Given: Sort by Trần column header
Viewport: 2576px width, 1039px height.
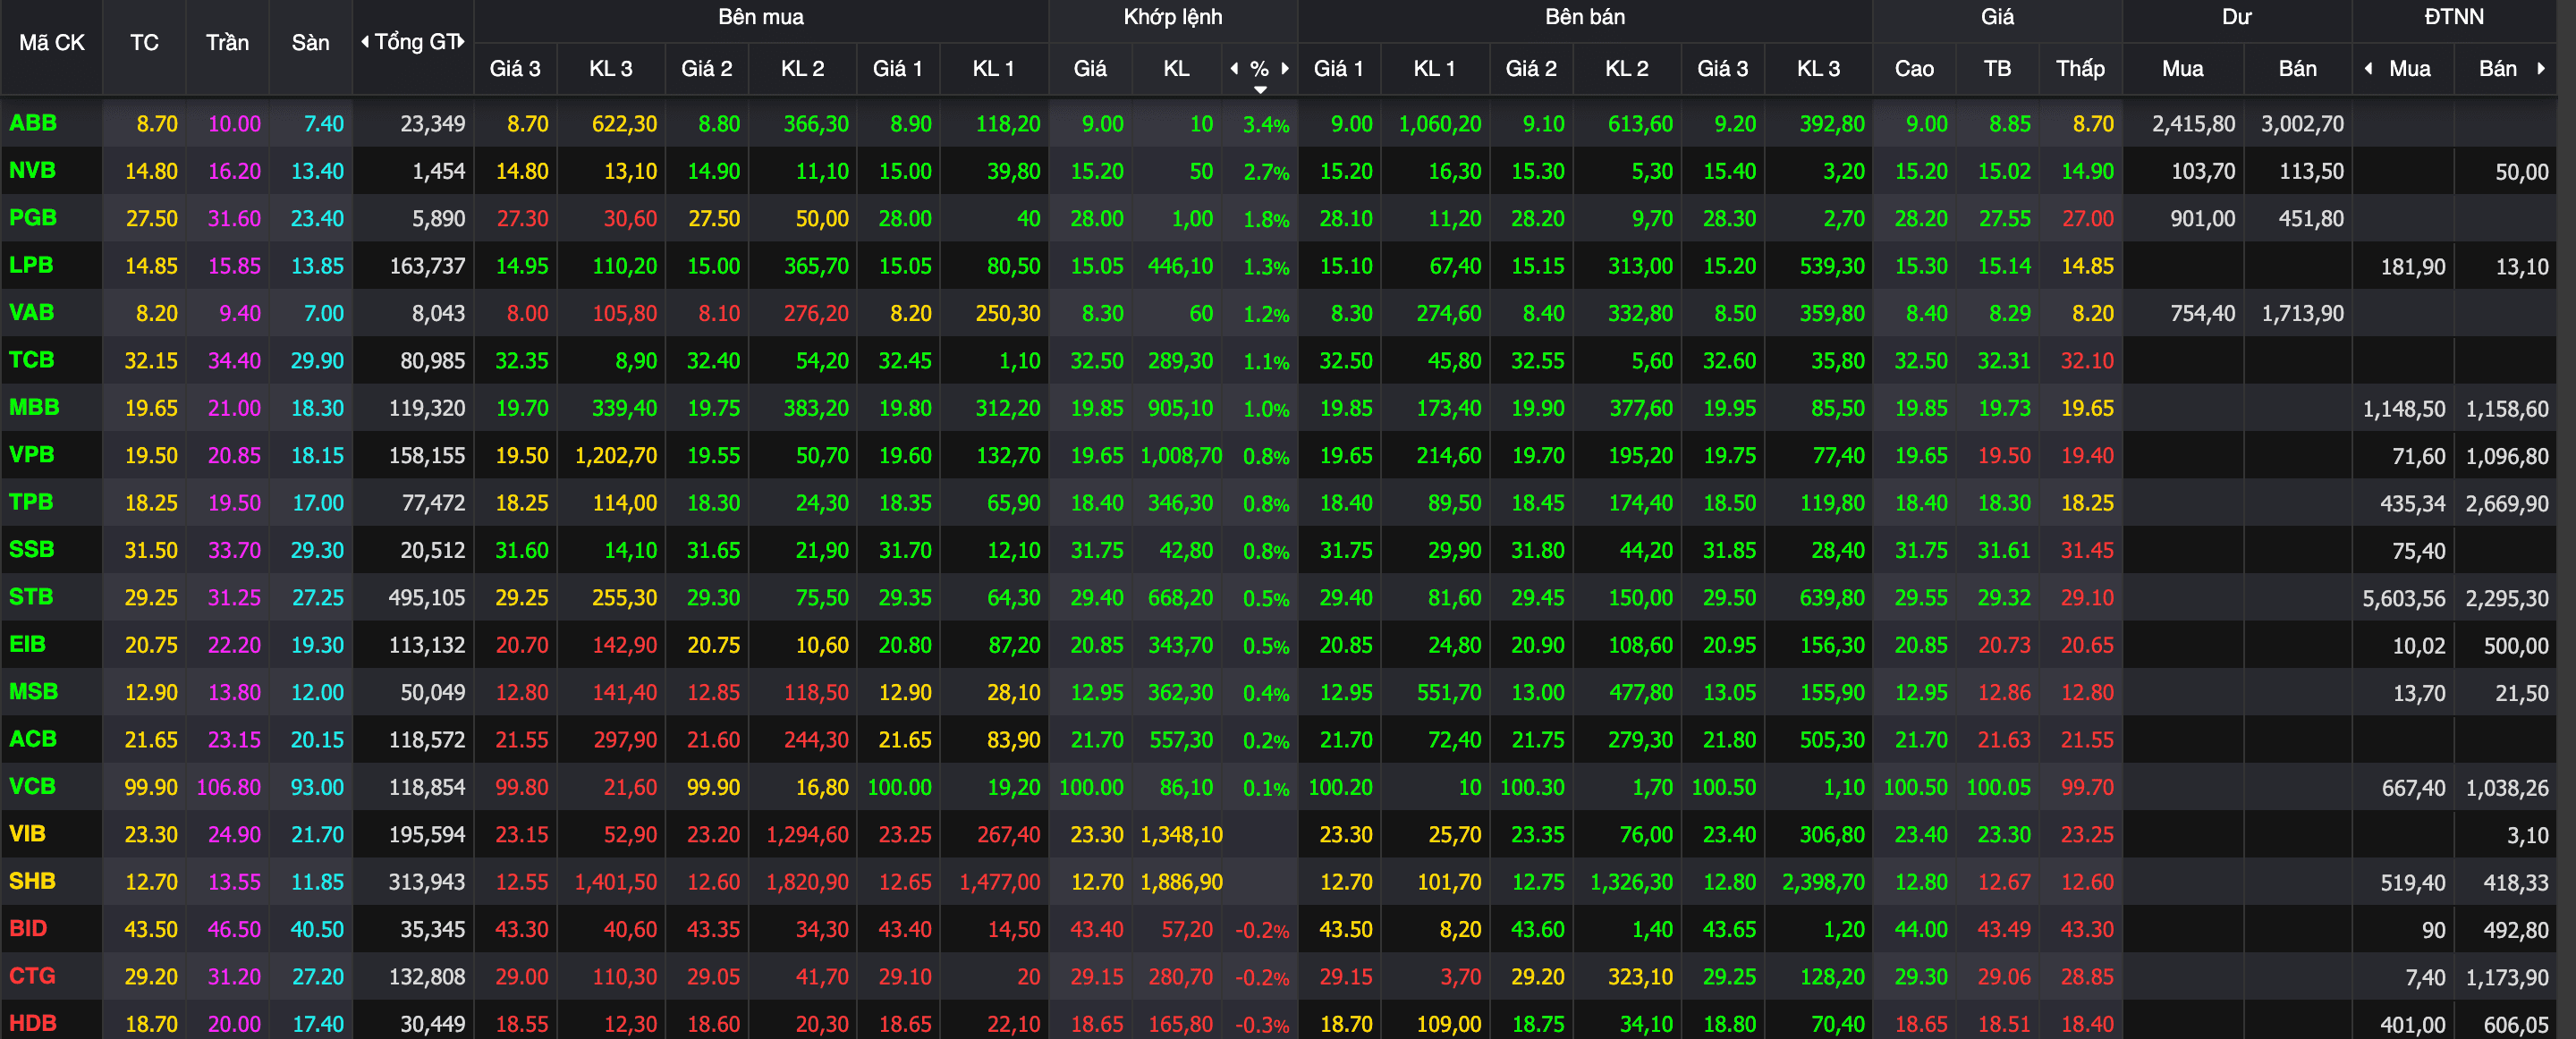Looking at the screenshot, I should coord(227,43).
